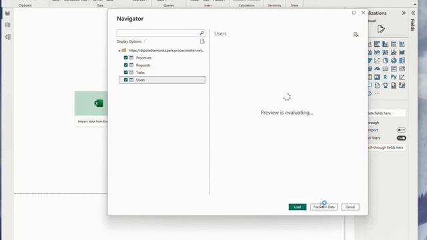Click the Transform Data button

(324, 207)
